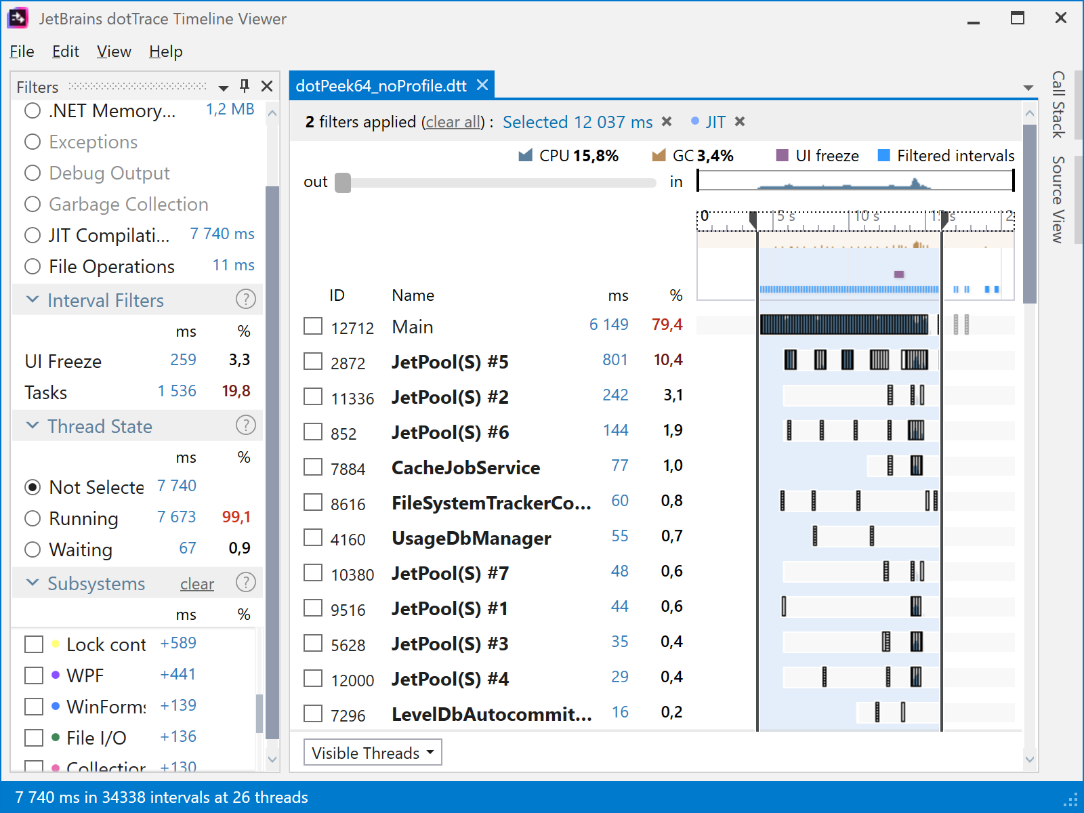The width and height of the screenshot is (1084, 813).
Task: Open help for Thread State
Action: [x=245, y=425]
